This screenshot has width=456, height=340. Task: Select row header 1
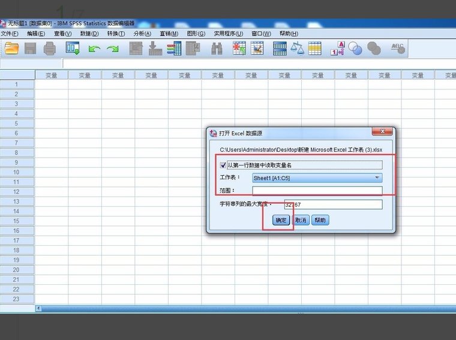pos(17,85)
